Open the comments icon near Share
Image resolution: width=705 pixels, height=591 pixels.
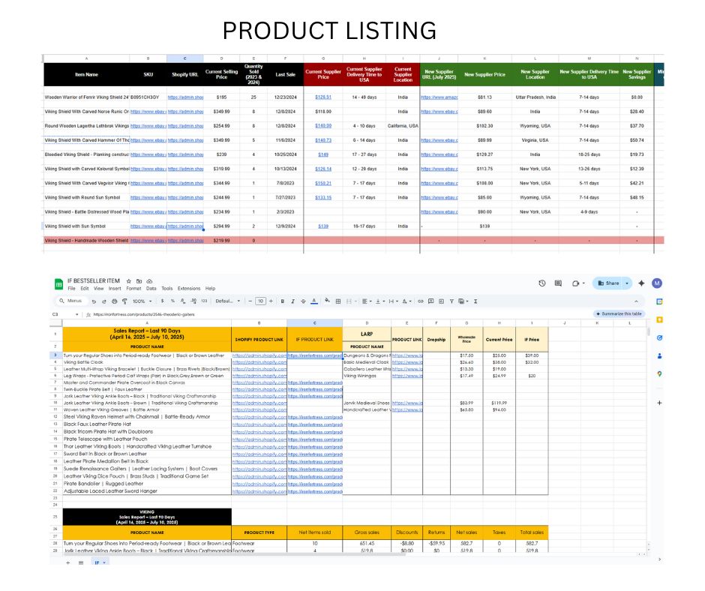pos(558,283)
